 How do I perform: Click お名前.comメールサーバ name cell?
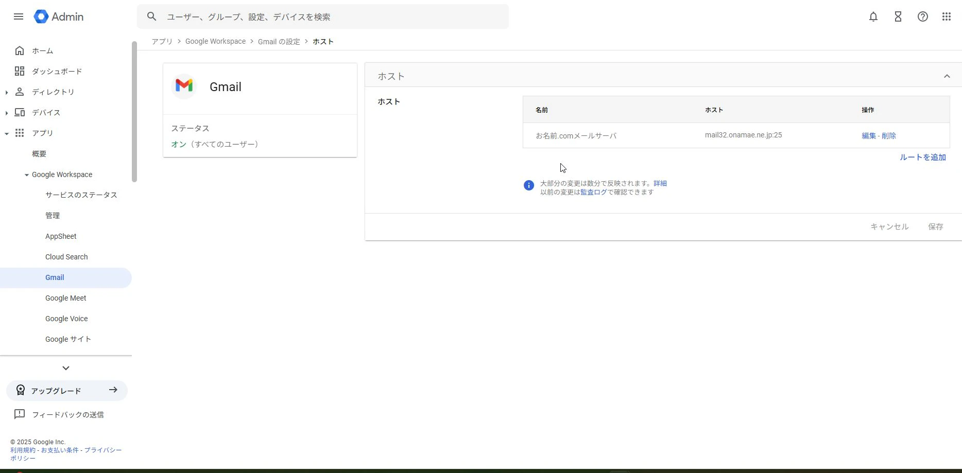(576, 136)
